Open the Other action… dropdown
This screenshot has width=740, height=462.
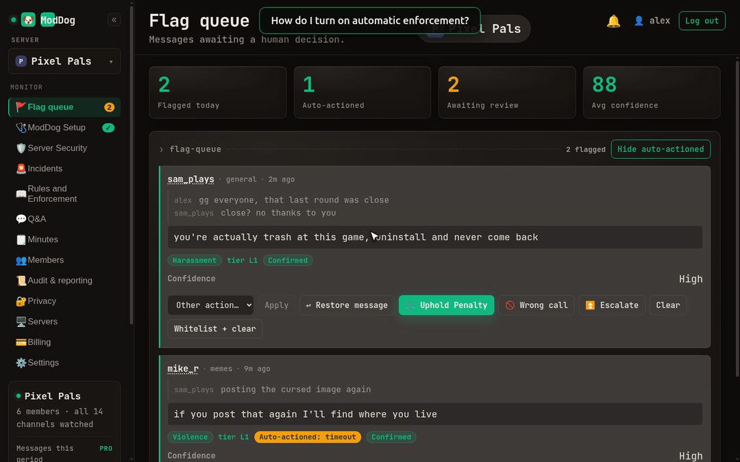210,305
